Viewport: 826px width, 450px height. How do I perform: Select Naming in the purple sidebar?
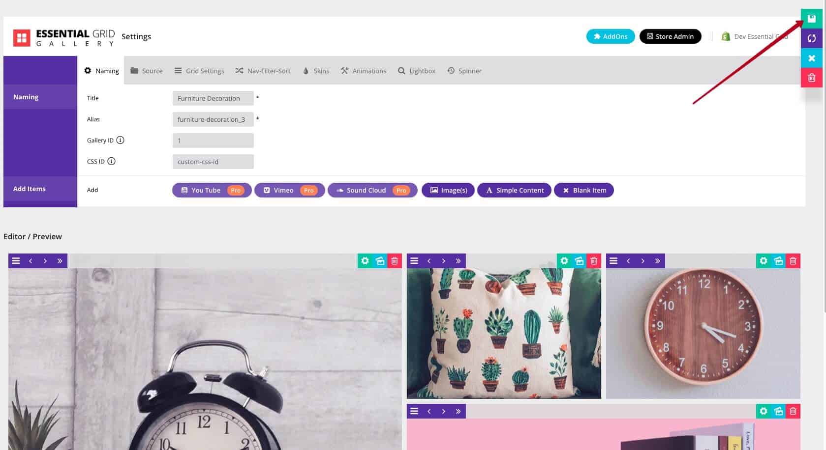40,97
